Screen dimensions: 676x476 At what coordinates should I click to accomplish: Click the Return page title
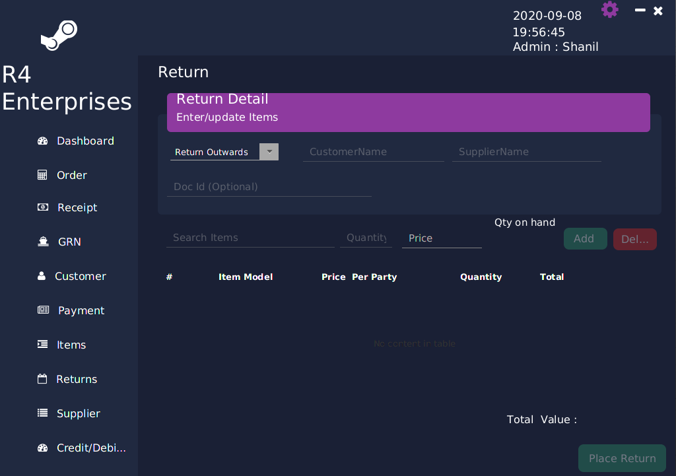coord(184,72)
